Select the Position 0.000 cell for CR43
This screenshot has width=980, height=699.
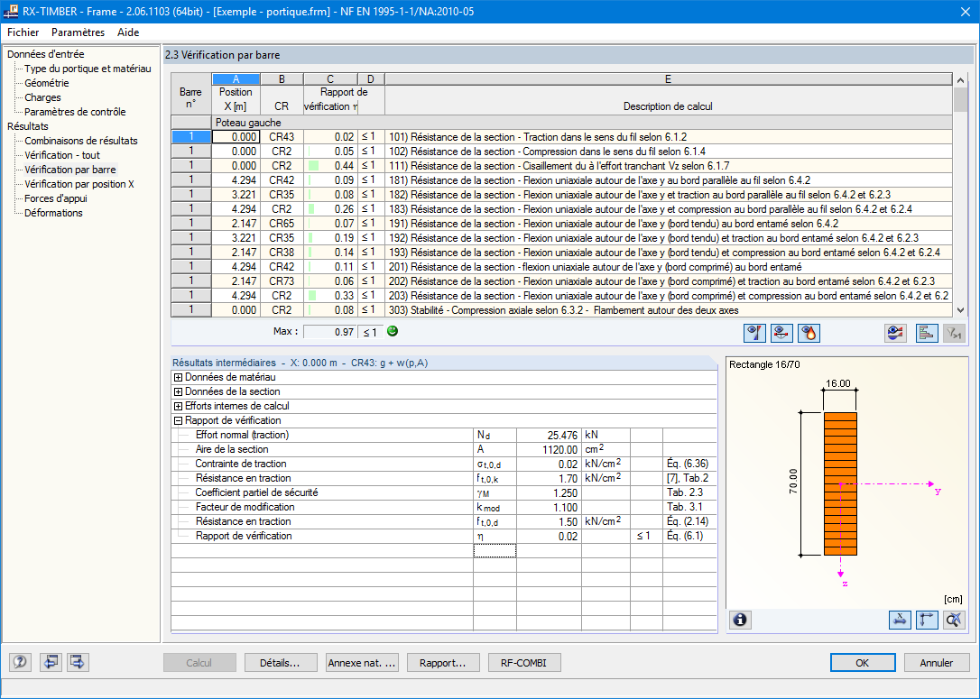pyautogui.click(x=236, y=137)
